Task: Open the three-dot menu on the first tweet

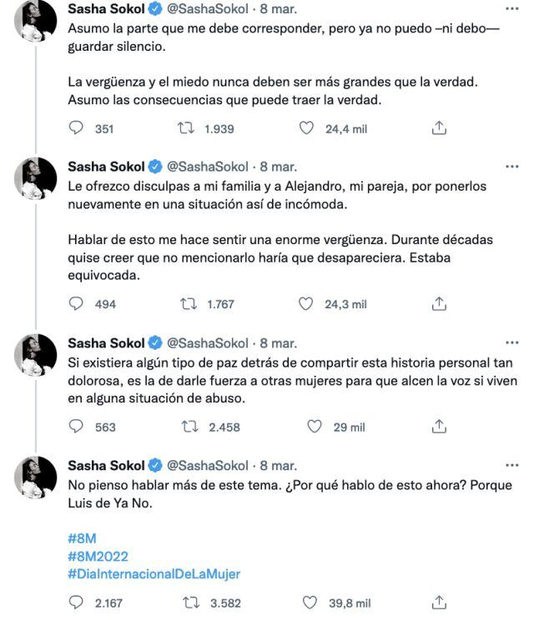Action: [512, 8]
